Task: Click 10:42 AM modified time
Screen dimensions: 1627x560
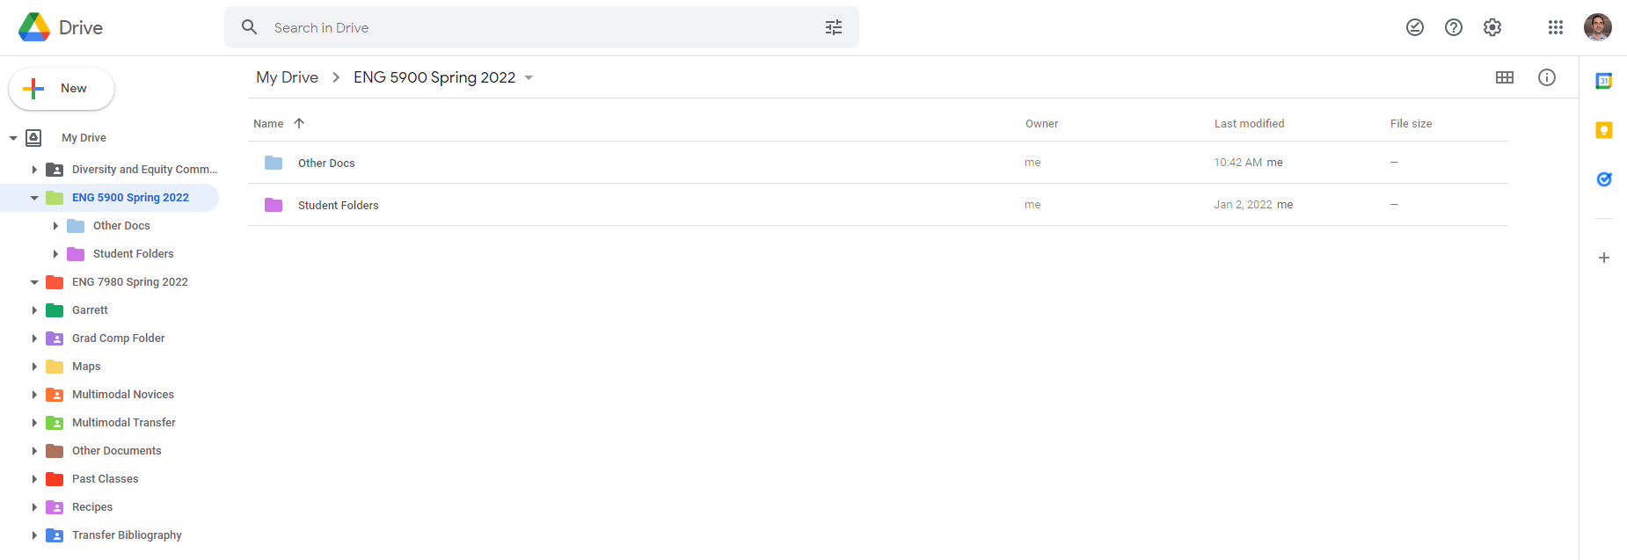Action: pyautogui.click(x=1238, y=163)
